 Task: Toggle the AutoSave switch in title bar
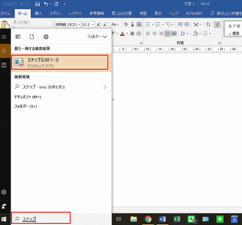point(25,4)
